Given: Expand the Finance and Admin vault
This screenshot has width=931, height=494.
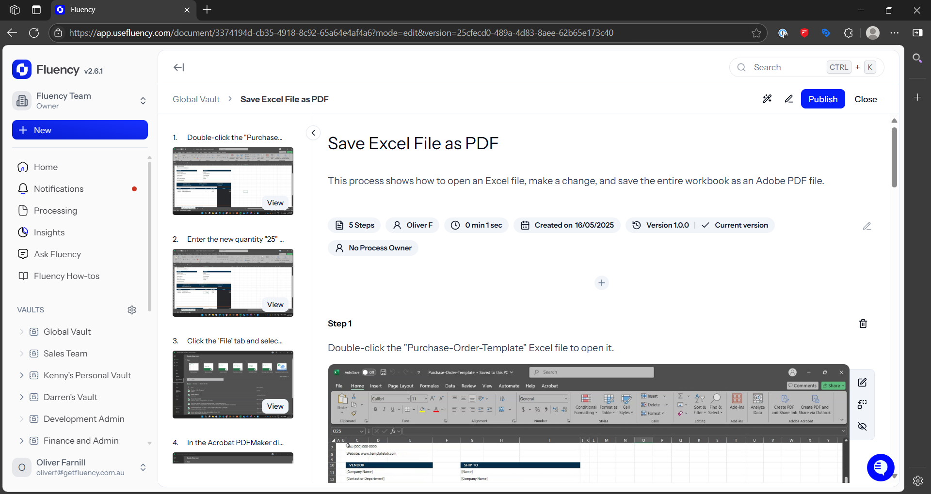Looking at the screenshot, I should coord(21,441).
